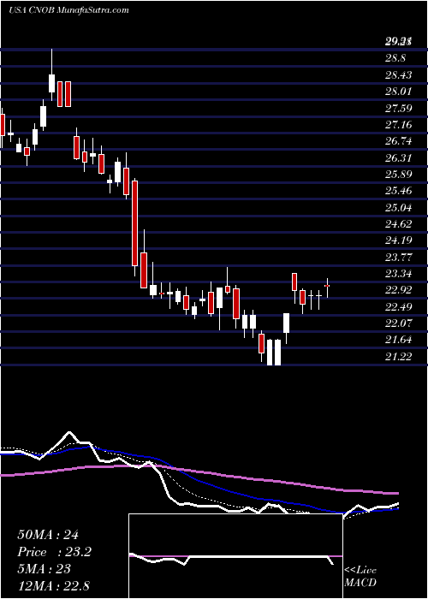
Task: Select the 28.01 price label
Action: click(399, 92)
